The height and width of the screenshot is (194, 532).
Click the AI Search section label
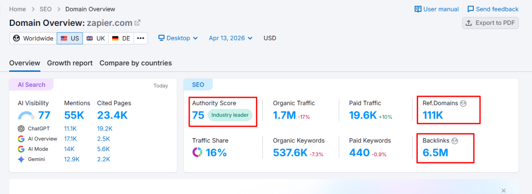pyautogui.click(x=31, y=85)
